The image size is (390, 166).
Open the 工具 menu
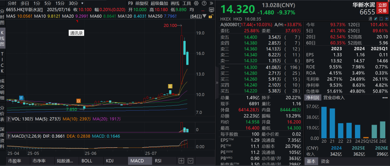(187, 4)
